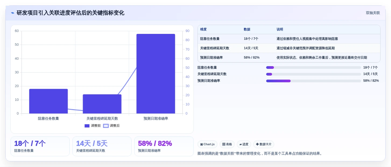
Task: Click the 双轴关联 label in header
Action: click(x=373, y=13)
